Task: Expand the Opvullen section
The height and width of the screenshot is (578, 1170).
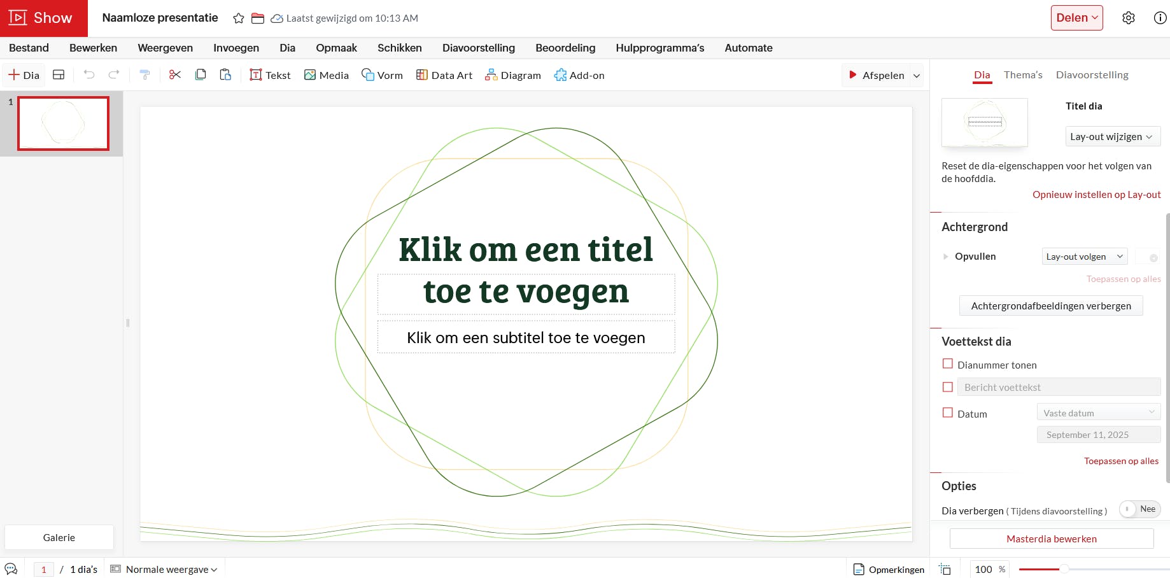Action: 946,256
